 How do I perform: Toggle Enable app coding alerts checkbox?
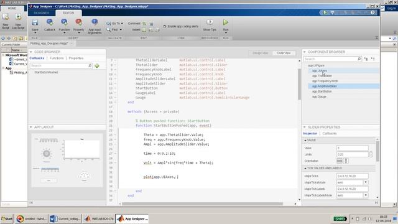(x=165, y=26)
